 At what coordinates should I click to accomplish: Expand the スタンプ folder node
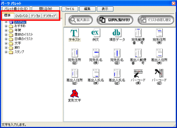(6, 52)
